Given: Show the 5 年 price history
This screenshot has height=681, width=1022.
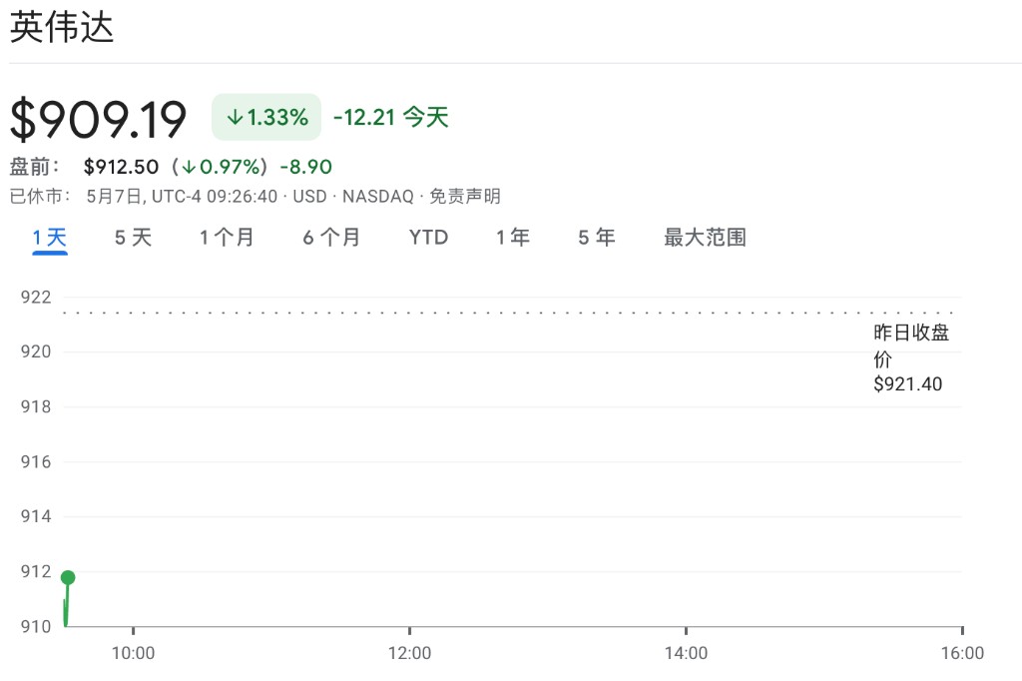Looking at the screenshot, I should pyautogui.click(x=596, y=238).
